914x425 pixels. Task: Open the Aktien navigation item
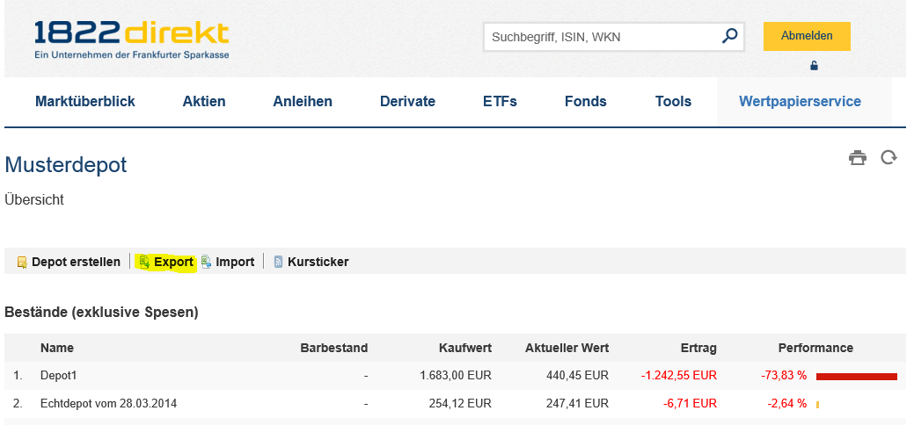[204, 101]
